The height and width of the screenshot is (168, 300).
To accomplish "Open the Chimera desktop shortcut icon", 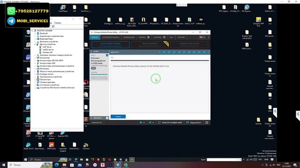I will pyautogui.click(x=86, y=146).
